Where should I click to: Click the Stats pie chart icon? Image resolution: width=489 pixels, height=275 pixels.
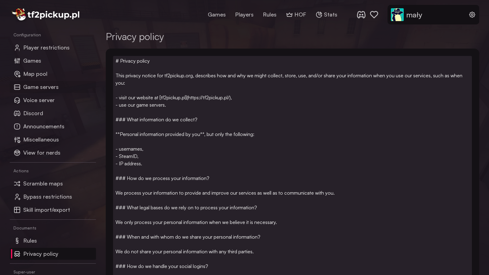318,14
